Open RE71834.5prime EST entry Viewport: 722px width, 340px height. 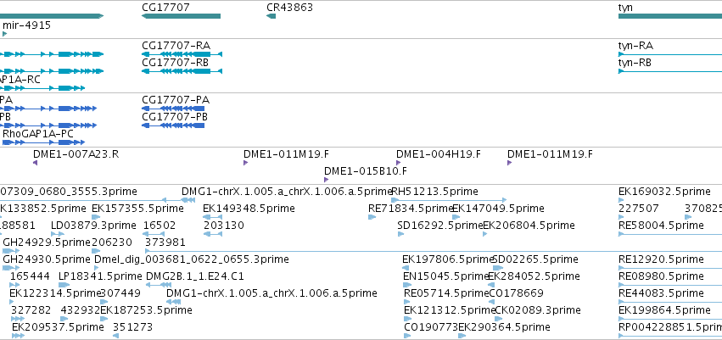411,209
